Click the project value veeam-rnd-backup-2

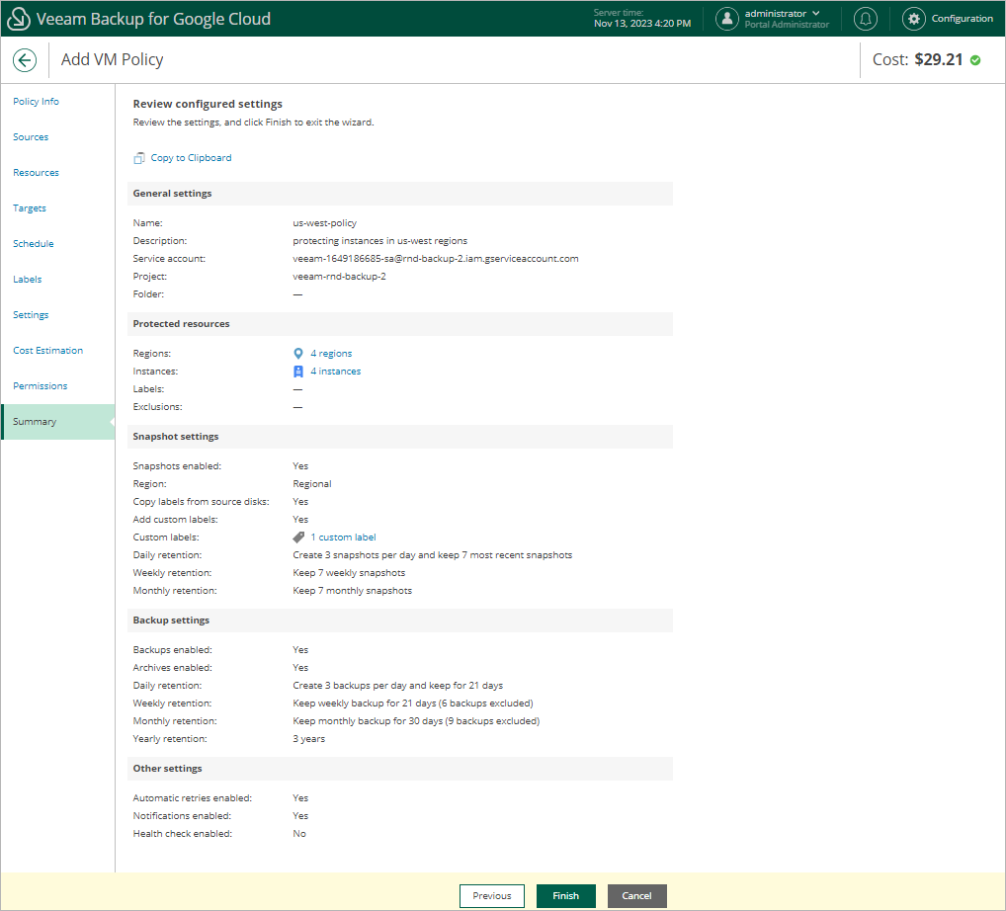(x=339, y=277)
